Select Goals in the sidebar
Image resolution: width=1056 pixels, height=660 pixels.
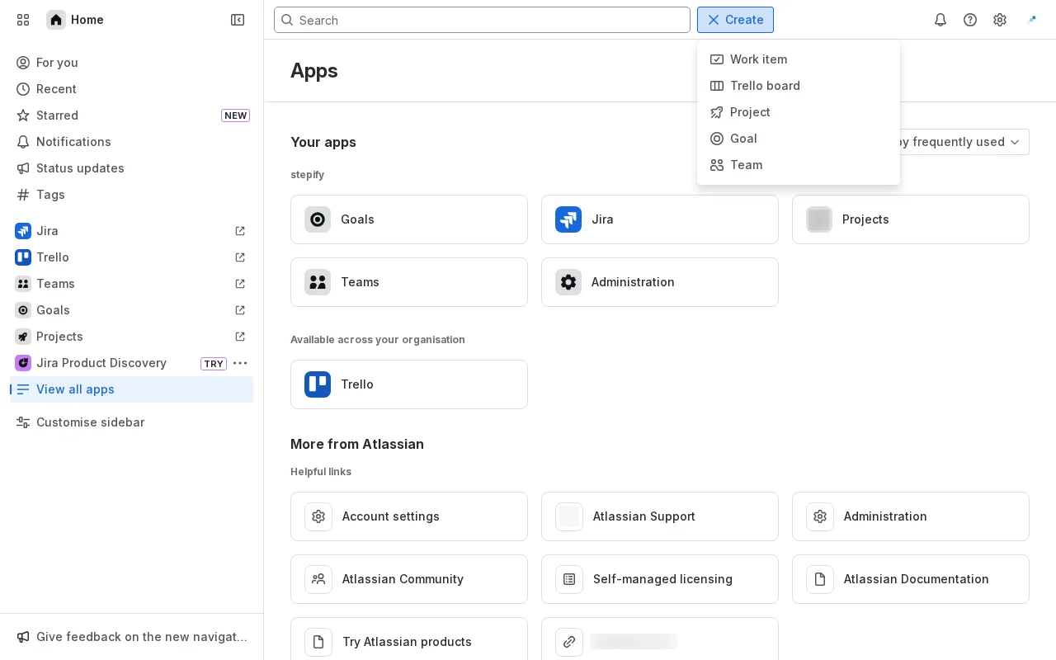coord(53,310)
